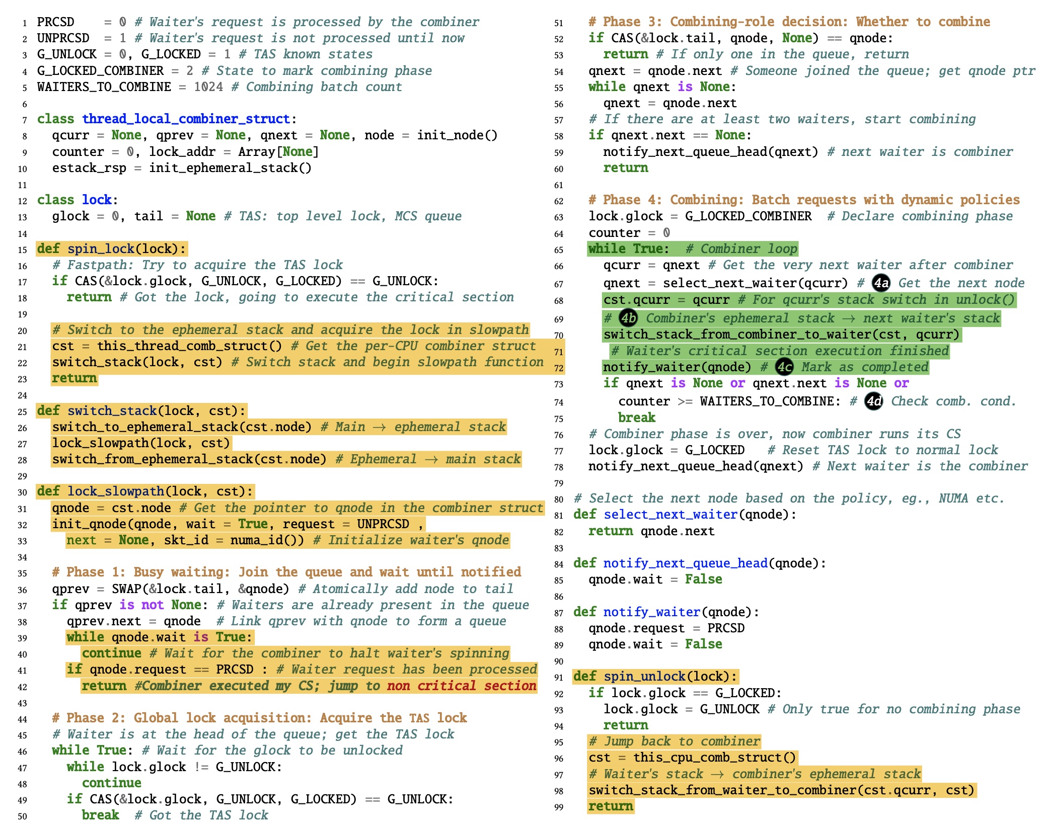Click the Phase 3 Combining-role decision comment
This screenshot has height=829, width=1047.
point(789,22)
